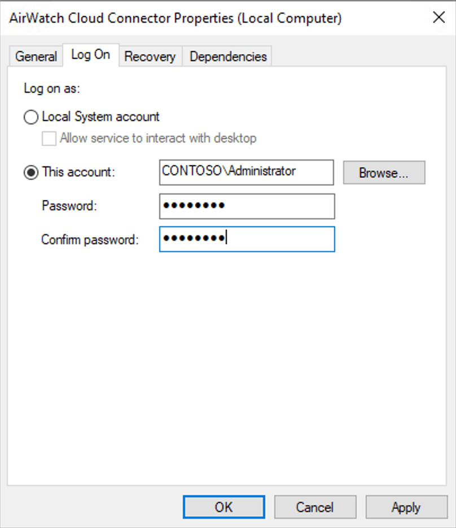
Task: Select the Log On tab
Action: [x=90, y=55]
